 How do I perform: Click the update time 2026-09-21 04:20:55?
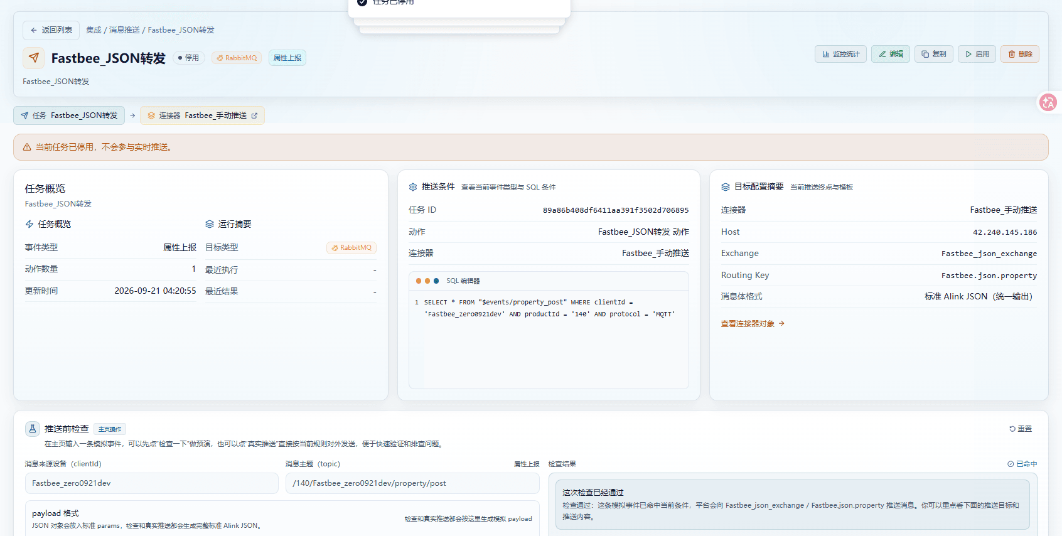coord(155,291)
